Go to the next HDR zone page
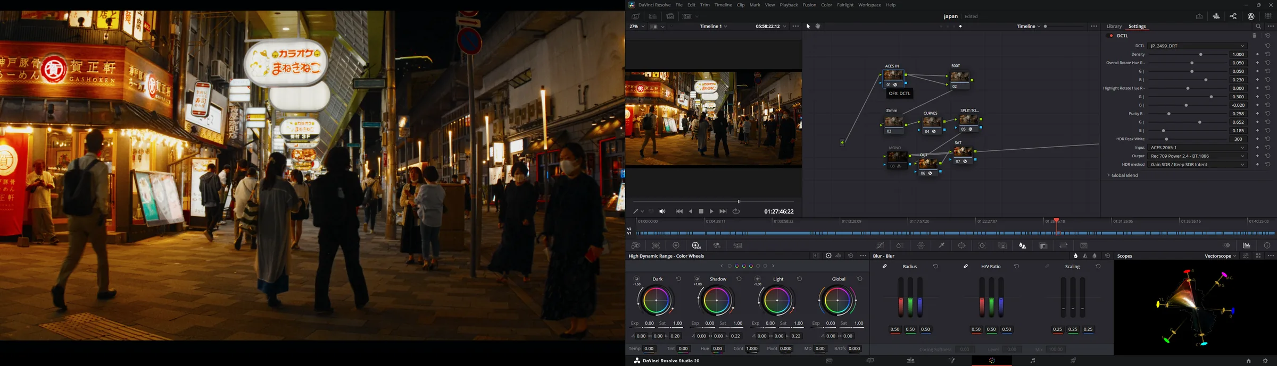The width and height of the screenshot is (1277, 366). (x=773, y=266)
